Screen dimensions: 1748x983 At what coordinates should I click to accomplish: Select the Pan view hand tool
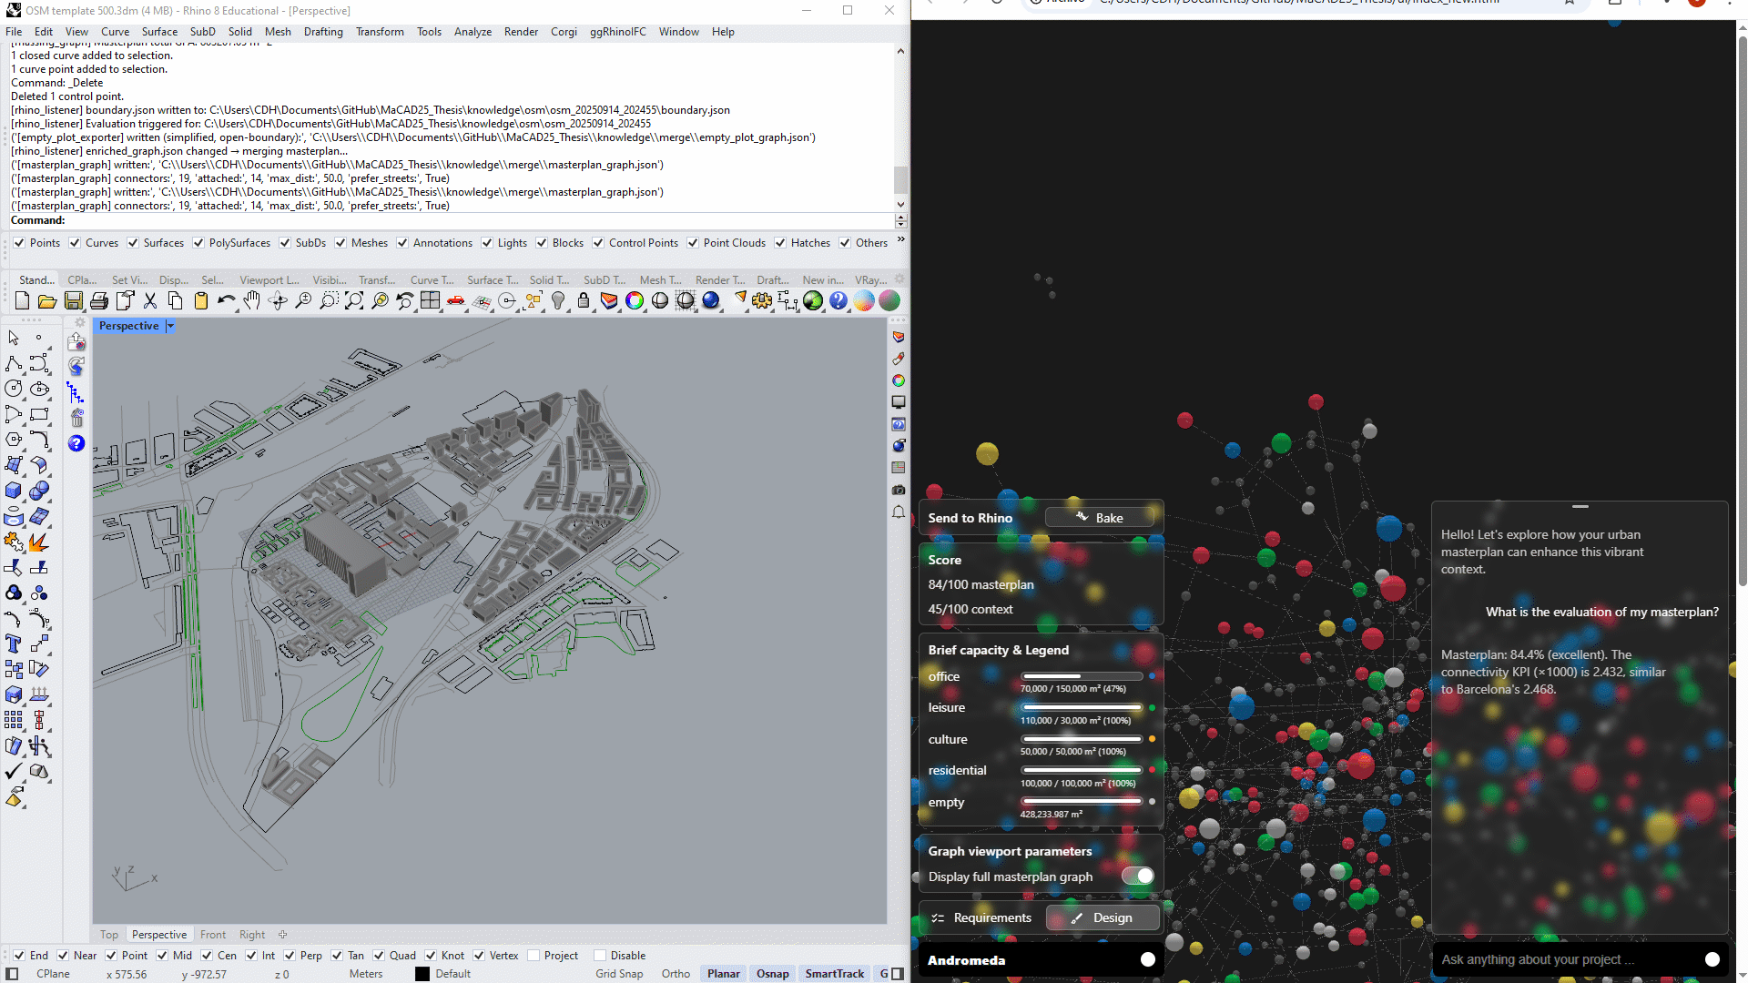(252, 301)
